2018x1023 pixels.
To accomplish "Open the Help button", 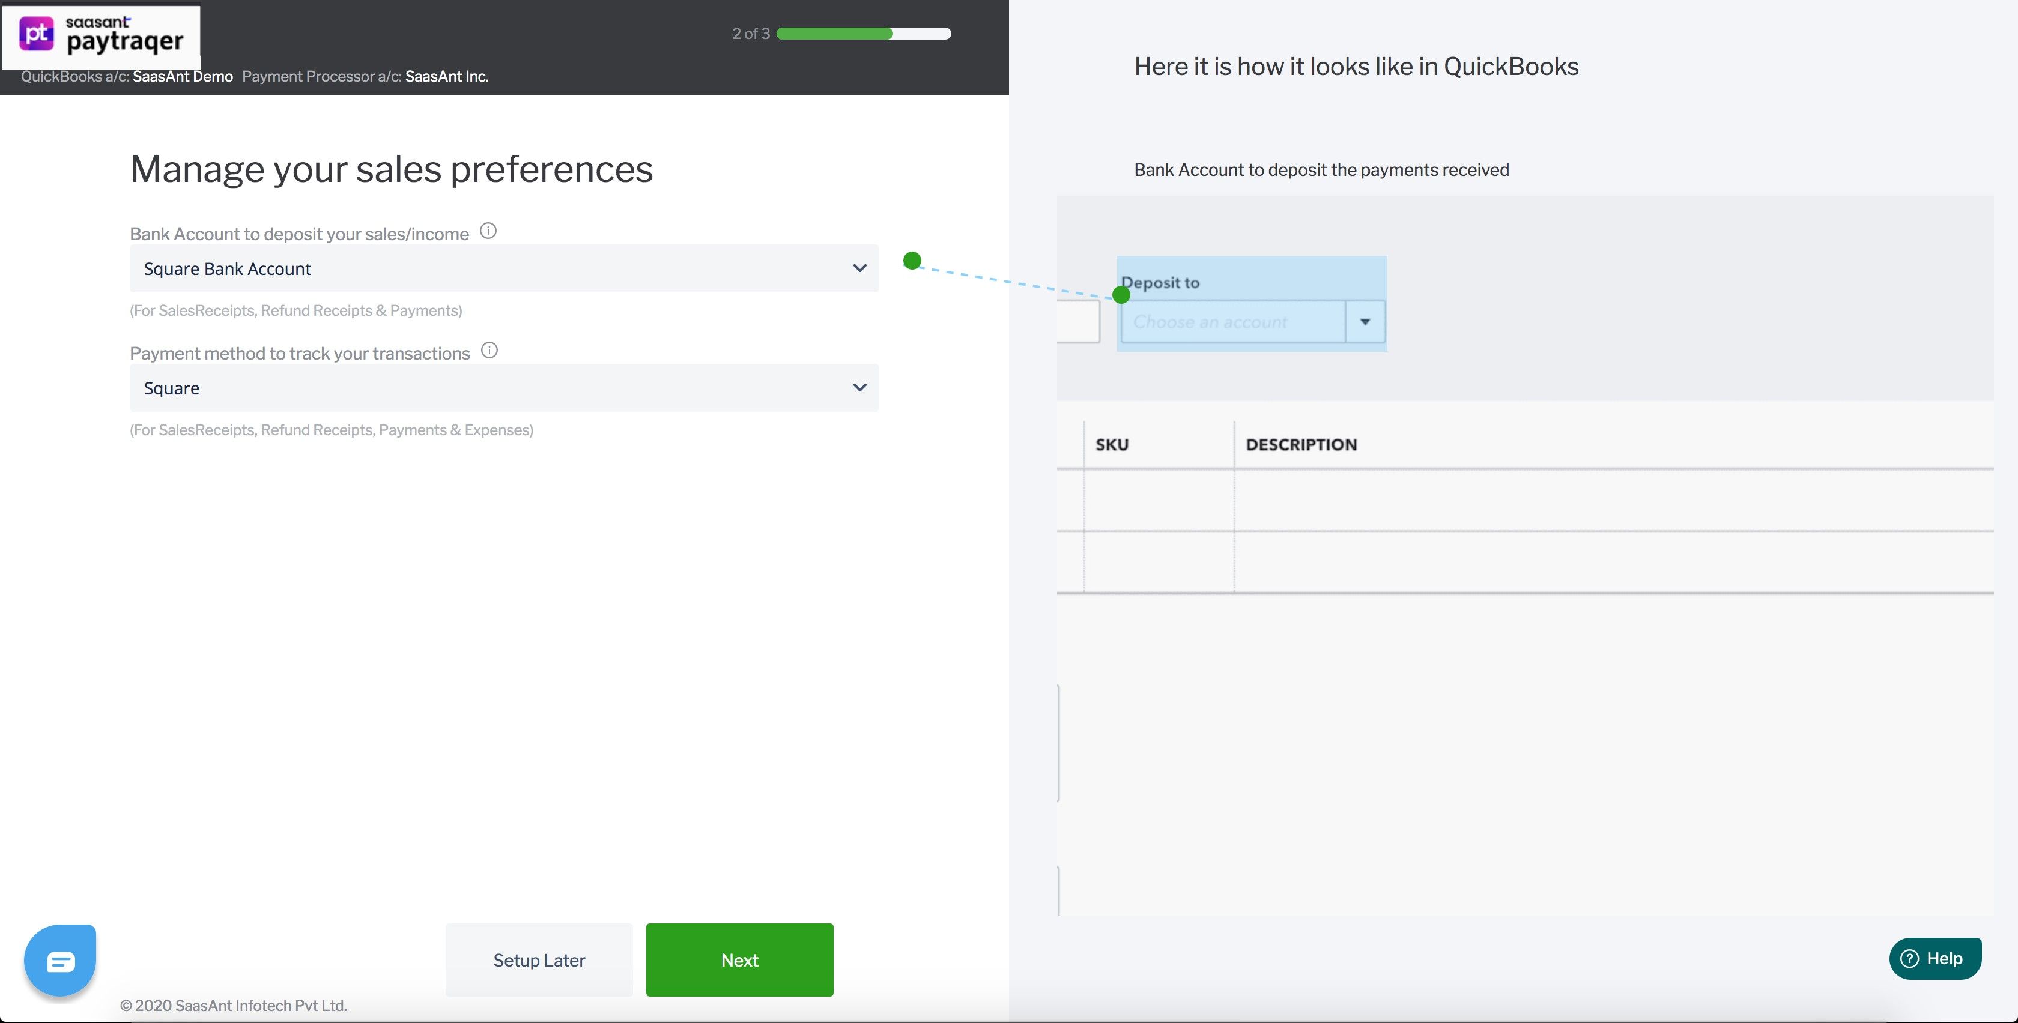I will [1935, 959].
